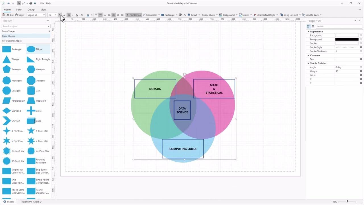The image size is (364, 205).
Task: Click Send to Back
Action: [311, 15]
